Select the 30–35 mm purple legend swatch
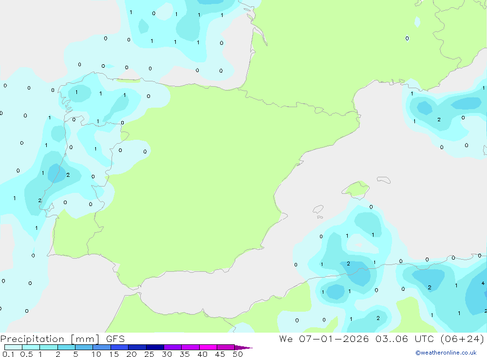 pos(173,347)
